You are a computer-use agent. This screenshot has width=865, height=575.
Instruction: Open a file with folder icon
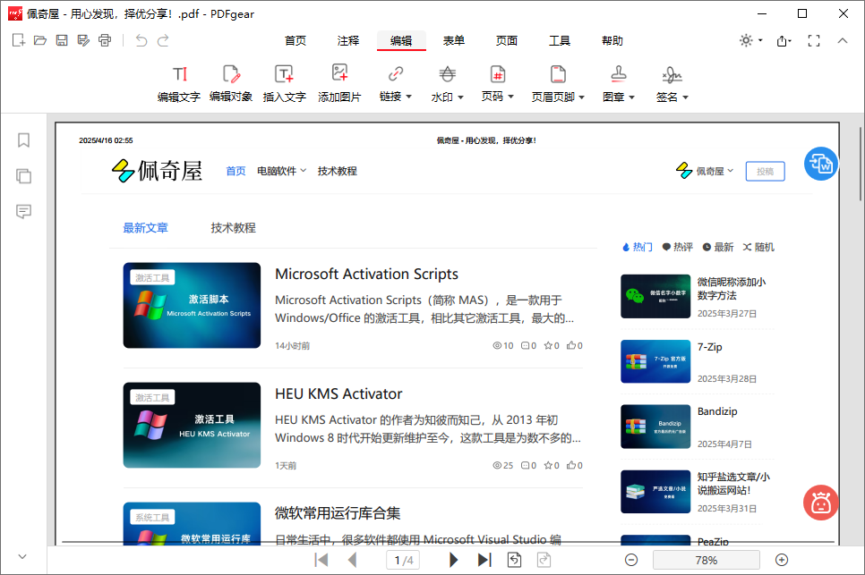(40, 40)
